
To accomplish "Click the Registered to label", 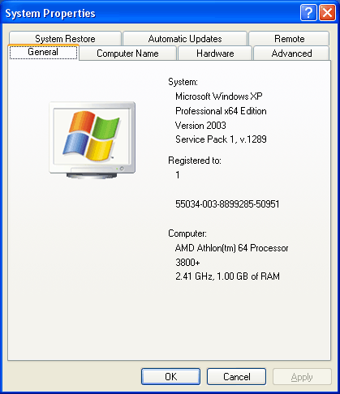I will click(x=195, y=161).
